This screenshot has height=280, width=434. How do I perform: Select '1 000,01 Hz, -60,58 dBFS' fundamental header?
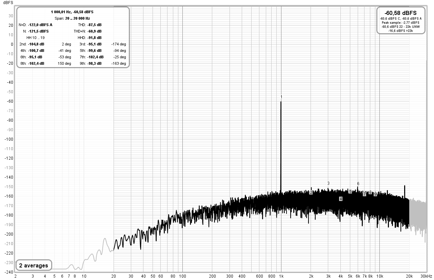tap(72, 12)
